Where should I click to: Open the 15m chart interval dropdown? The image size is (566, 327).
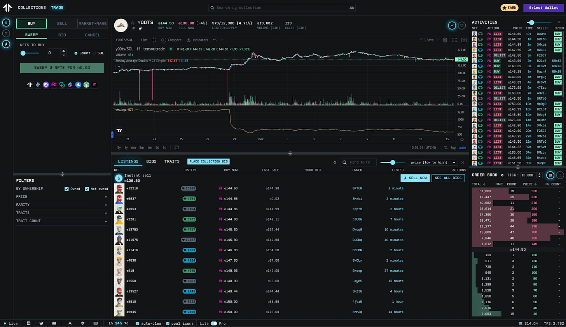click(x=144, y=40)
